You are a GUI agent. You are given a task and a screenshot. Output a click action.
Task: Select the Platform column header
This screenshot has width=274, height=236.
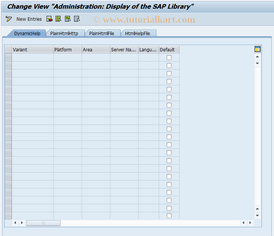[x=68, y=49]
